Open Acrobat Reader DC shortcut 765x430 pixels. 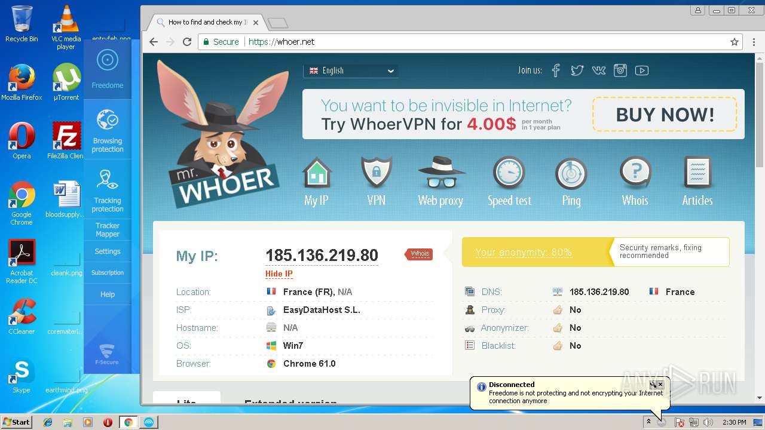(x=22, y=262)
